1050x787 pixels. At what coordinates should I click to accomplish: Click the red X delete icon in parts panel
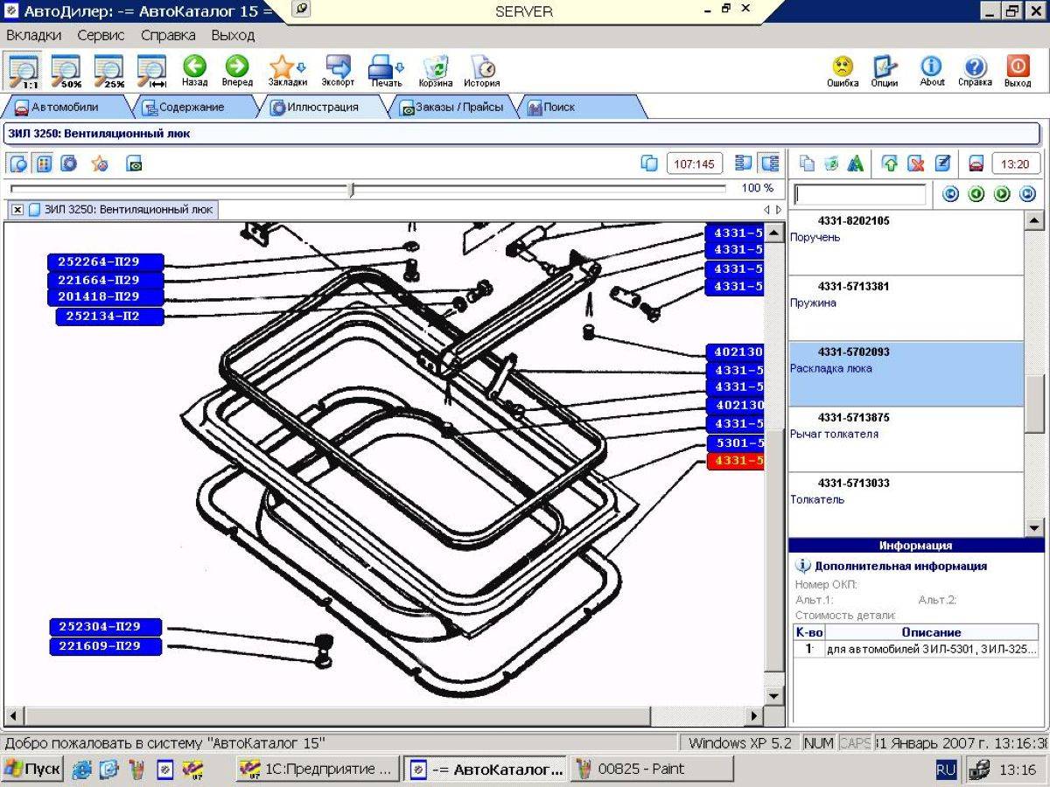916,164
